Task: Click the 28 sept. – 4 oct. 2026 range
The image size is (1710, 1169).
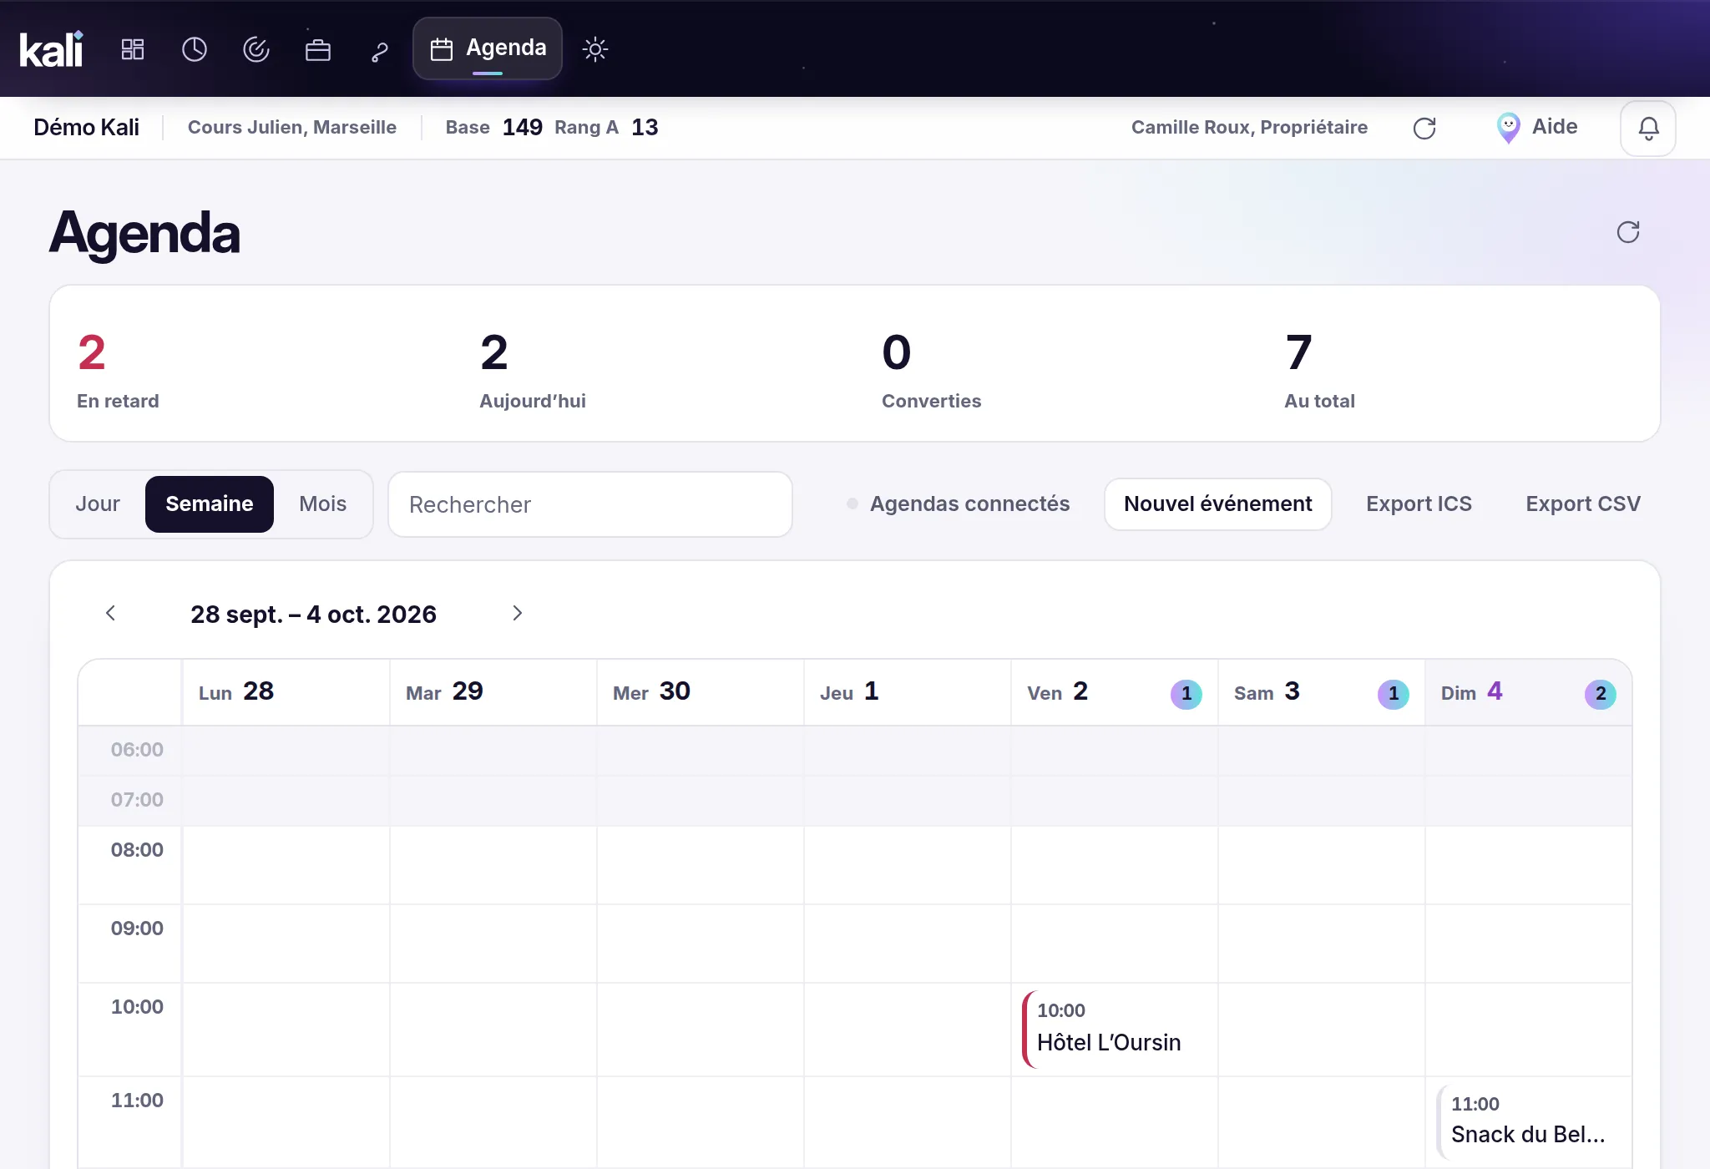Action: (313, 615)
